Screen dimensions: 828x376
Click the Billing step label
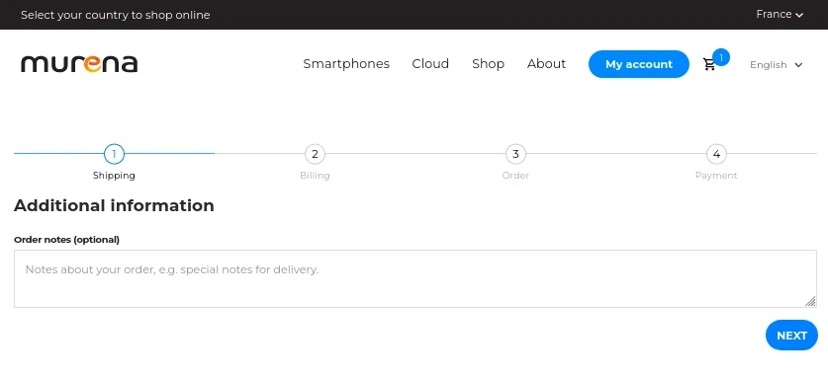[x=315, y=176]
